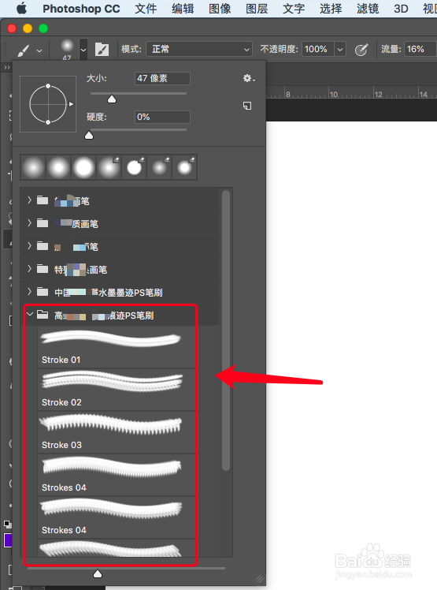Open the 选择 menu

coord(331,9)
